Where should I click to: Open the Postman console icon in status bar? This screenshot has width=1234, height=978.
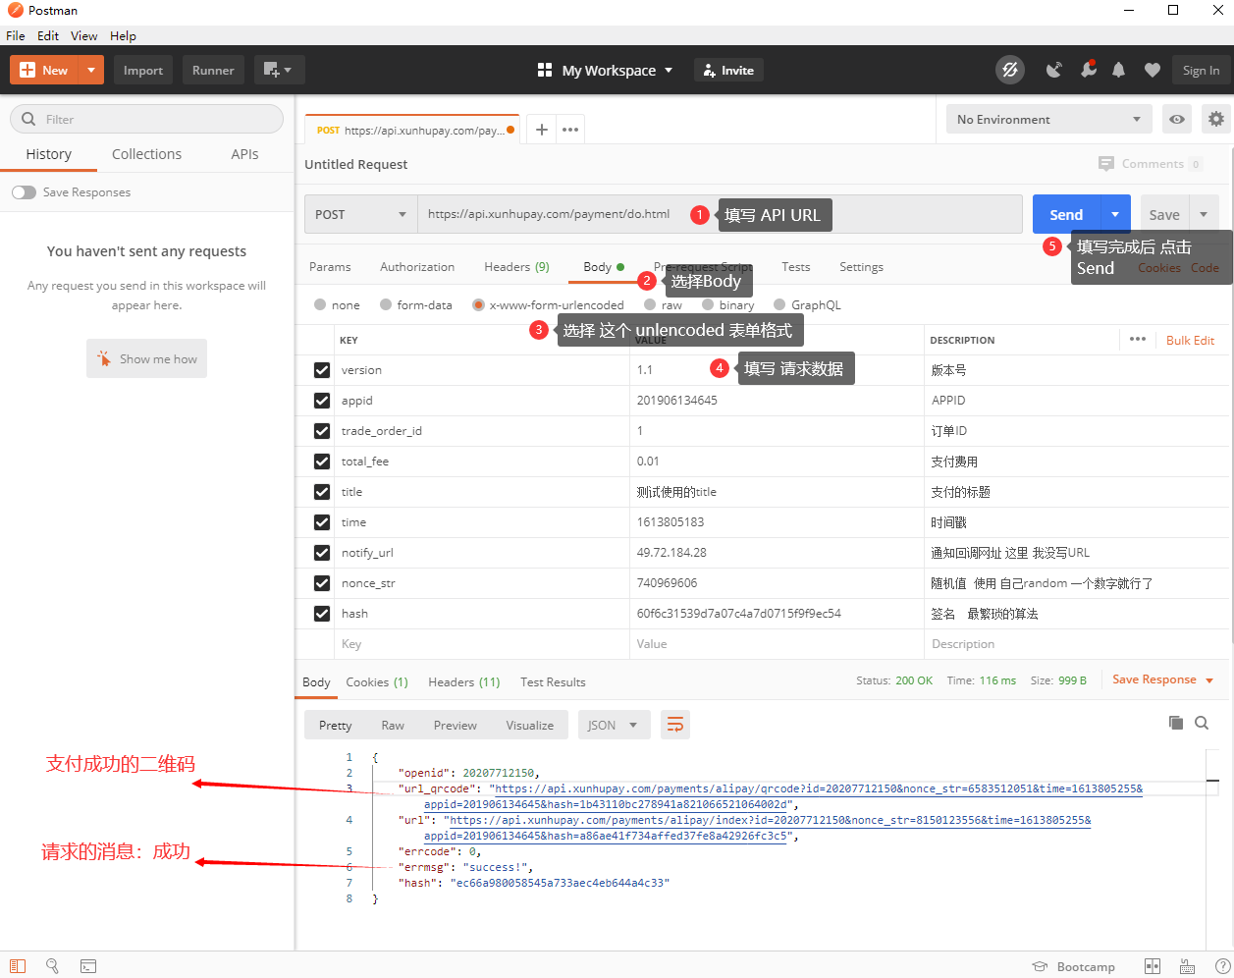click(88, 966)
